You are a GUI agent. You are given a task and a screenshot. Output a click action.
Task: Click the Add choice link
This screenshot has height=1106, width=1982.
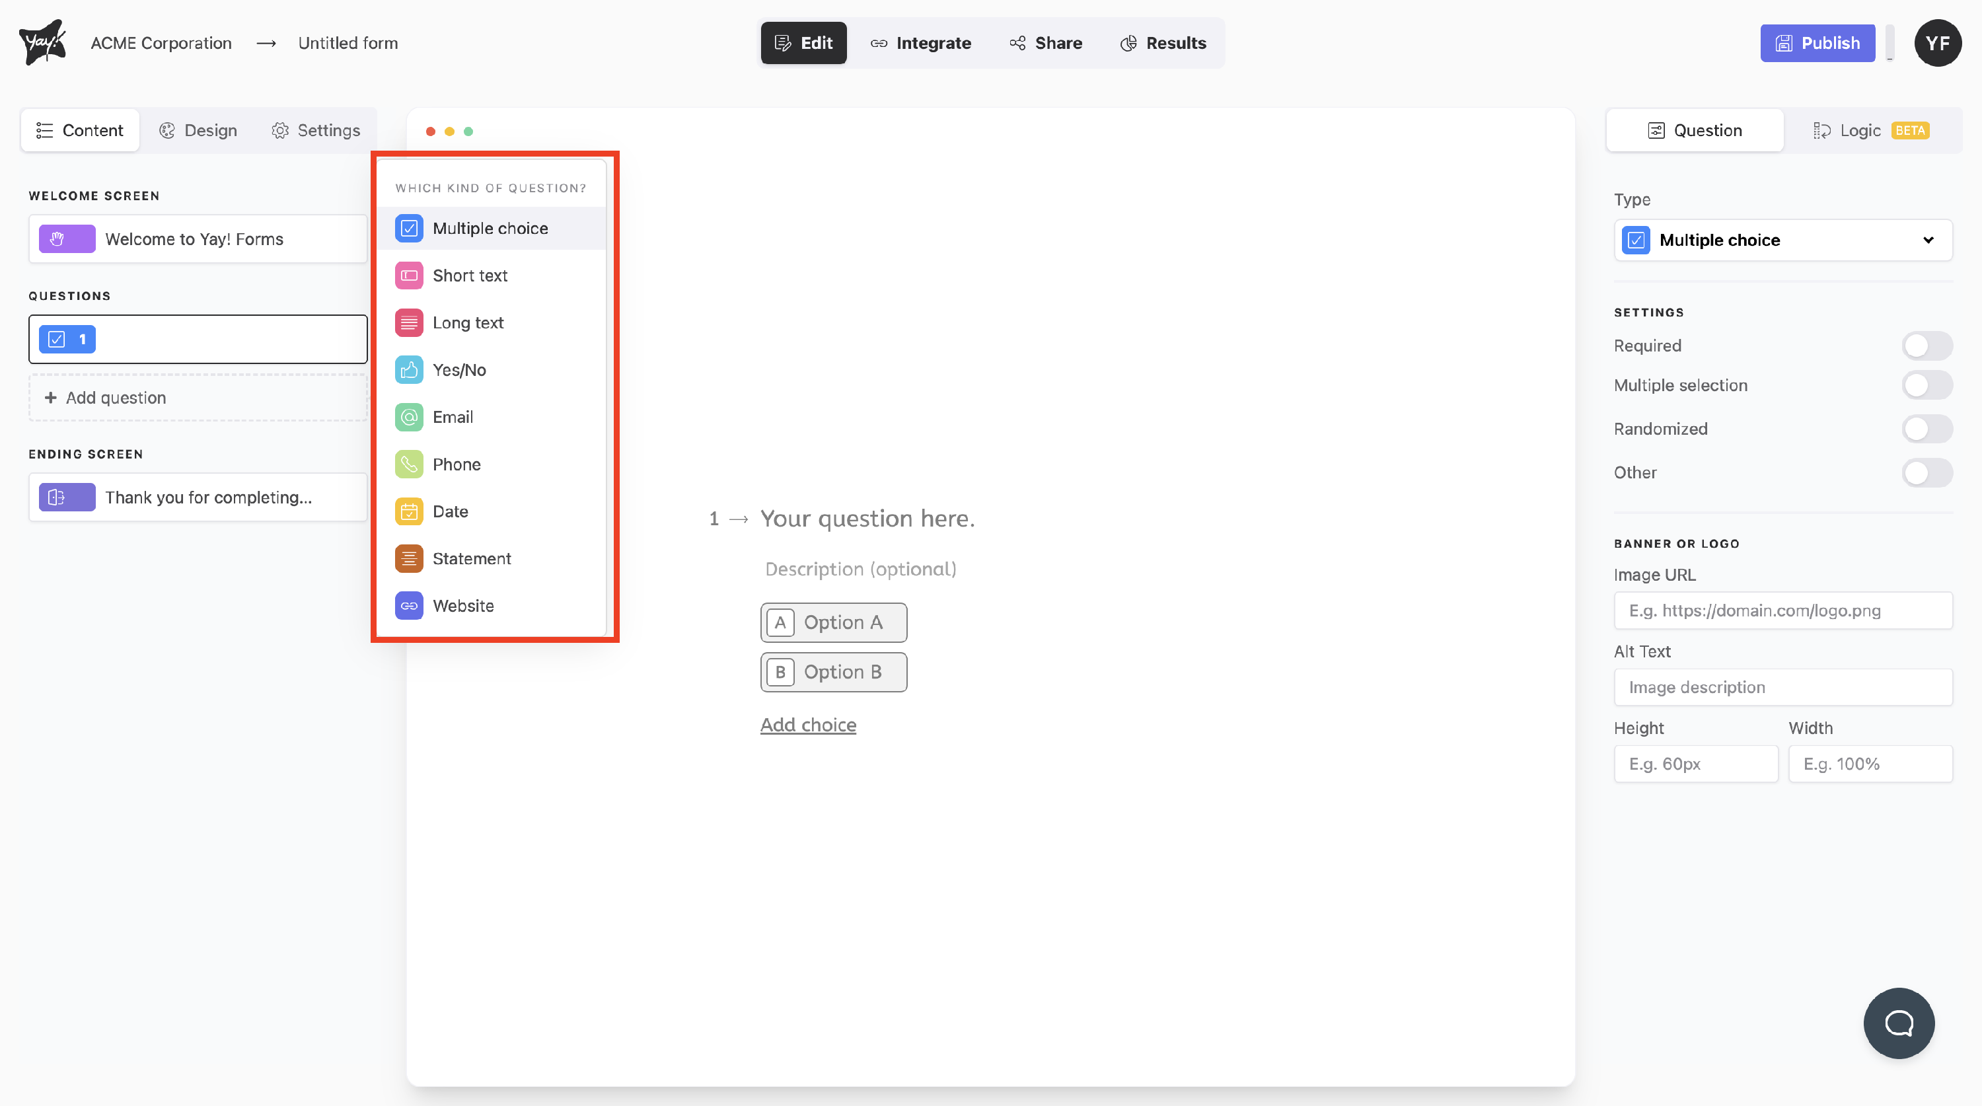coord(808,725)
